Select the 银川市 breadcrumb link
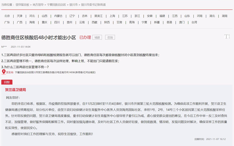The width and height of the screenshot is (234, 146). click(x=74, y=5)
